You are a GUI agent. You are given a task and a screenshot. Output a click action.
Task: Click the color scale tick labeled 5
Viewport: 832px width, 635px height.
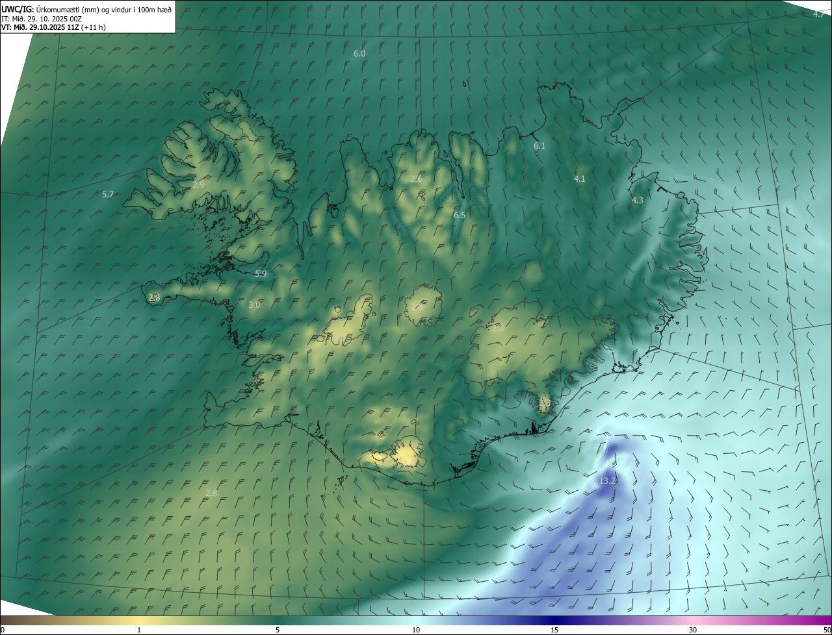[278, 630]
